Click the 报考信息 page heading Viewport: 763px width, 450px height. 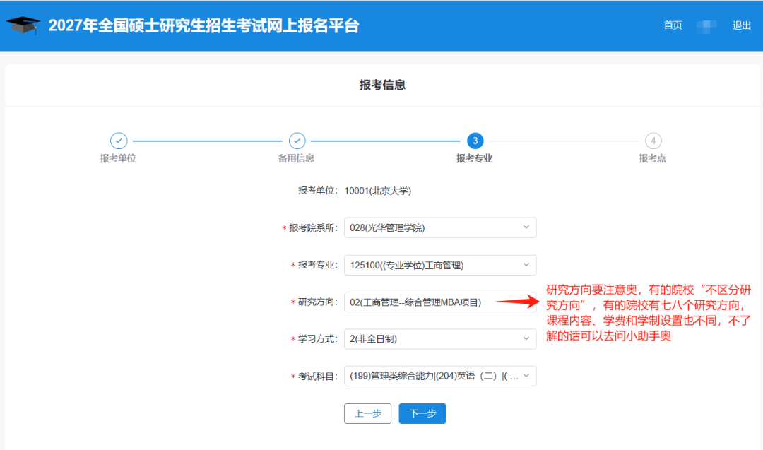[x=382, y=85]
